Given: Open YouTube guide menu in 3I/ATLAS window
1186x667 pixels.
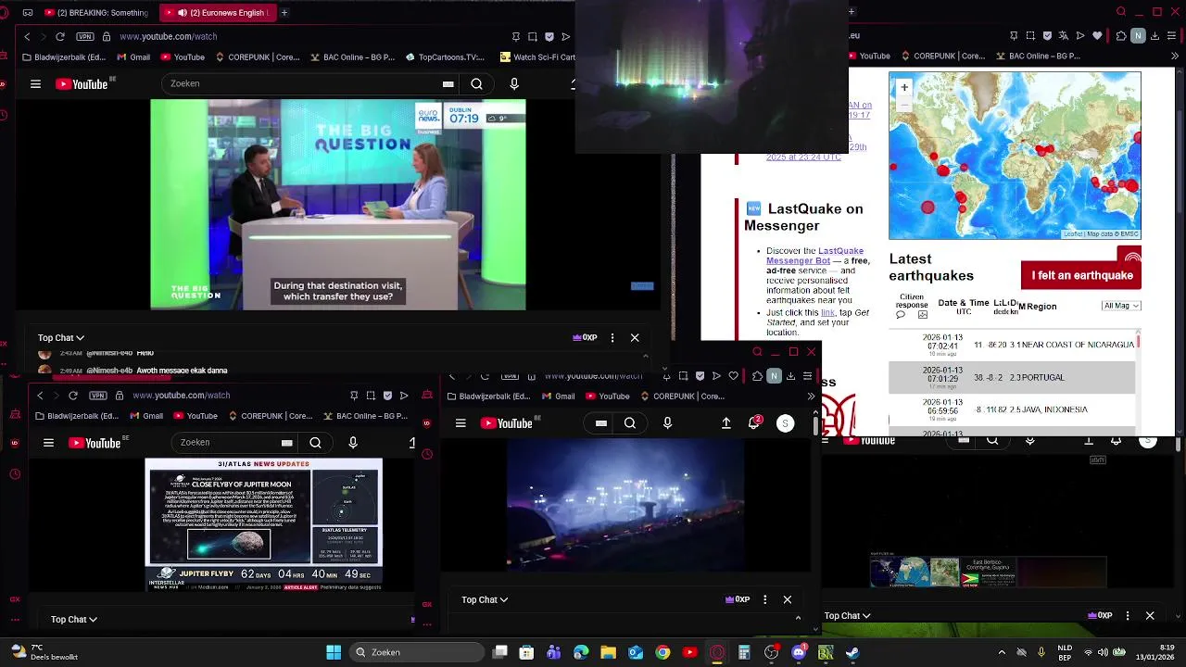Looking at the screenshot, I should pyautogui.click(x=48, y=443).
